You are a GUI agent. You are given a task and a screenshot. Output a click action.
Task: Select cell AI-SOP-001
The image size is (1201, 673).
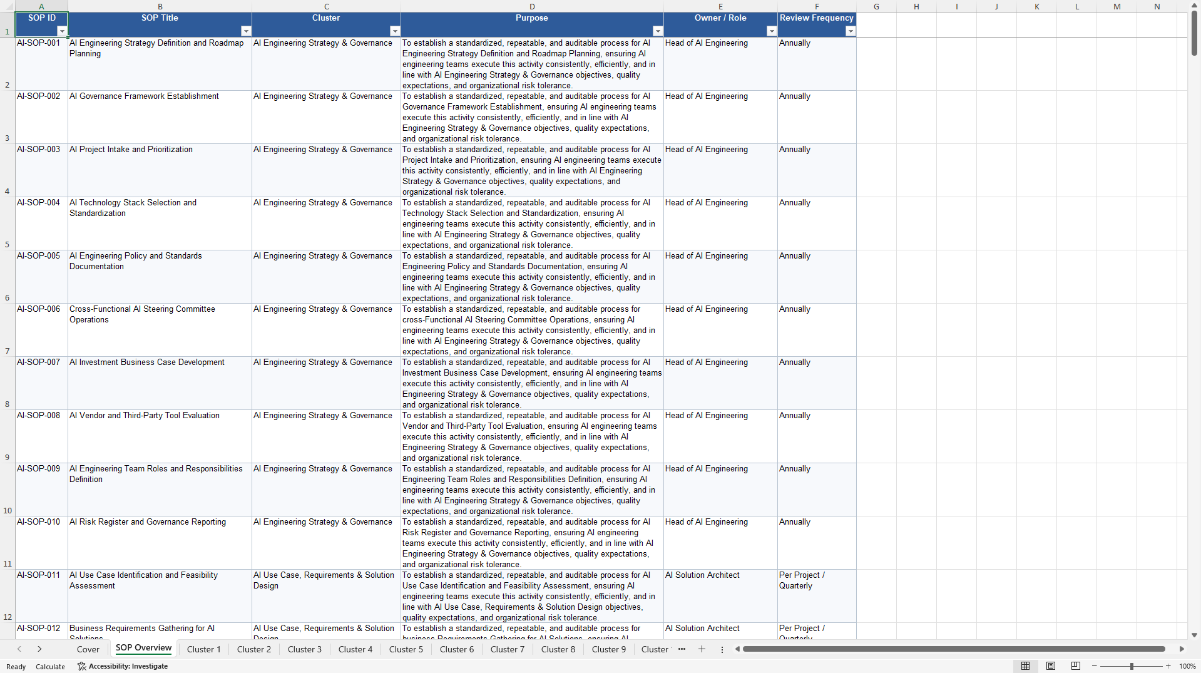pos(41,64)
